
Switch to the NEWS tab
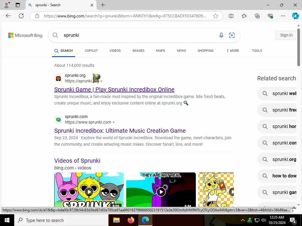tap(181, 51)
